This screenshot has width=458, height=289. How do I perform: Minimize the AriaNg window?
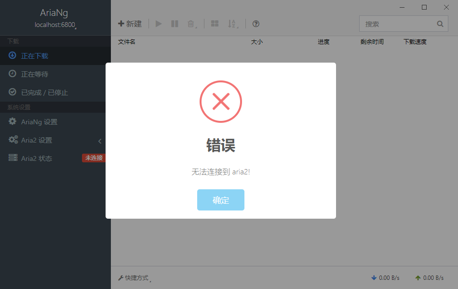pos(402,7)
